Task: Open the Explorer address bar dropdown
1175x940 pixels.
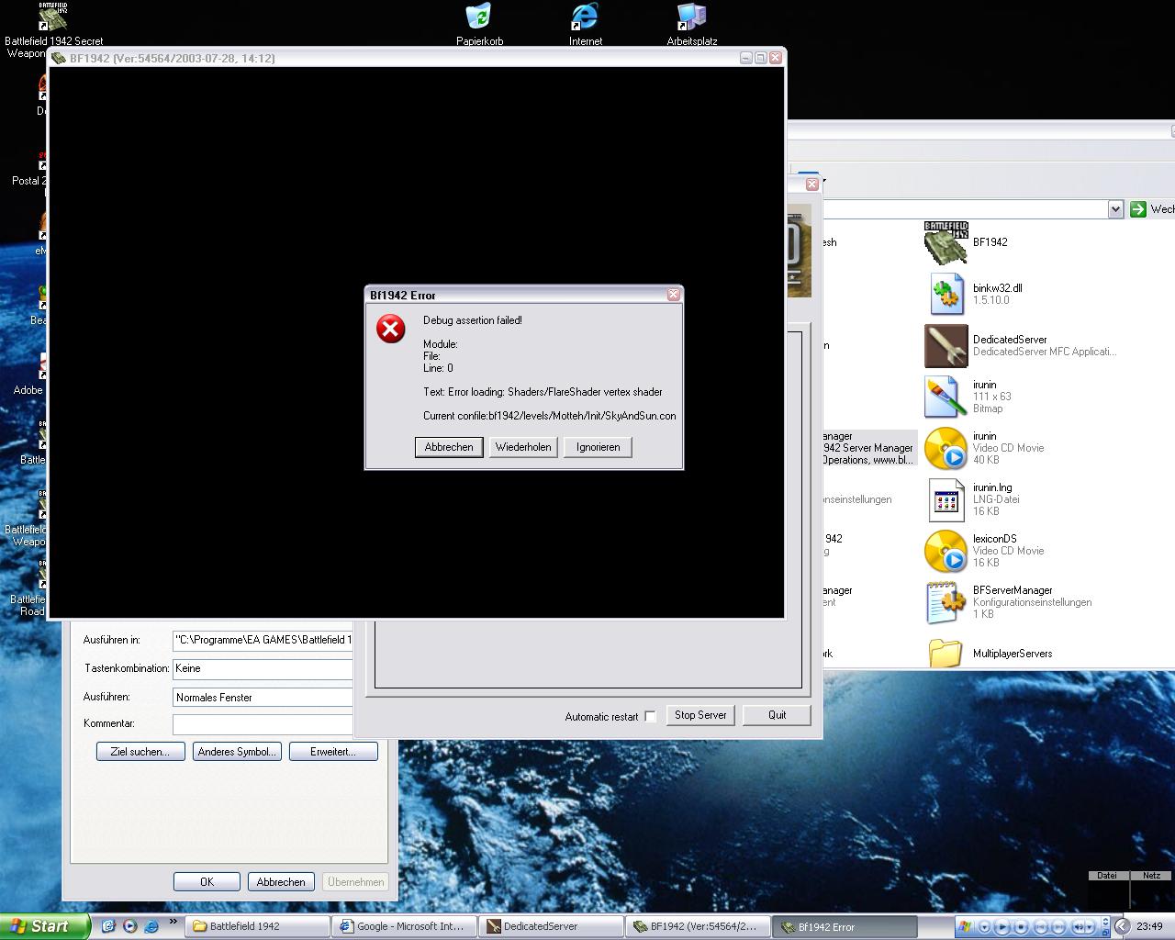Action: click(1115, 209)
